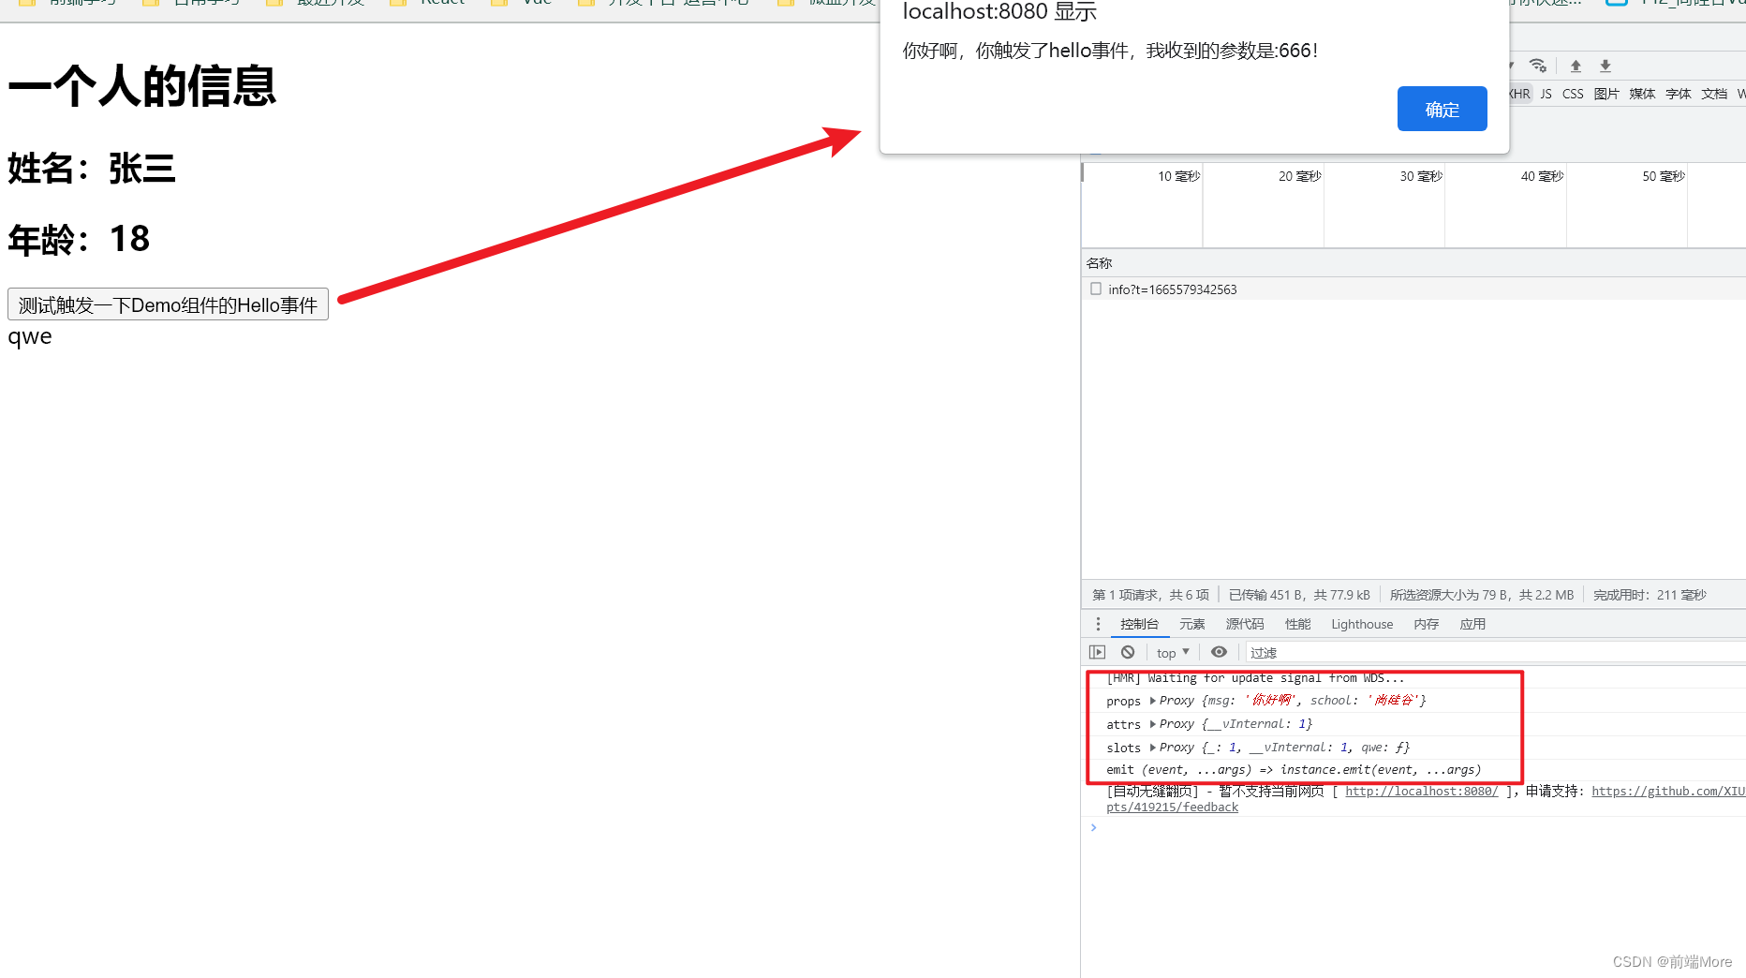Toggle the console sidebar icon

click(x=1098, y=652)
